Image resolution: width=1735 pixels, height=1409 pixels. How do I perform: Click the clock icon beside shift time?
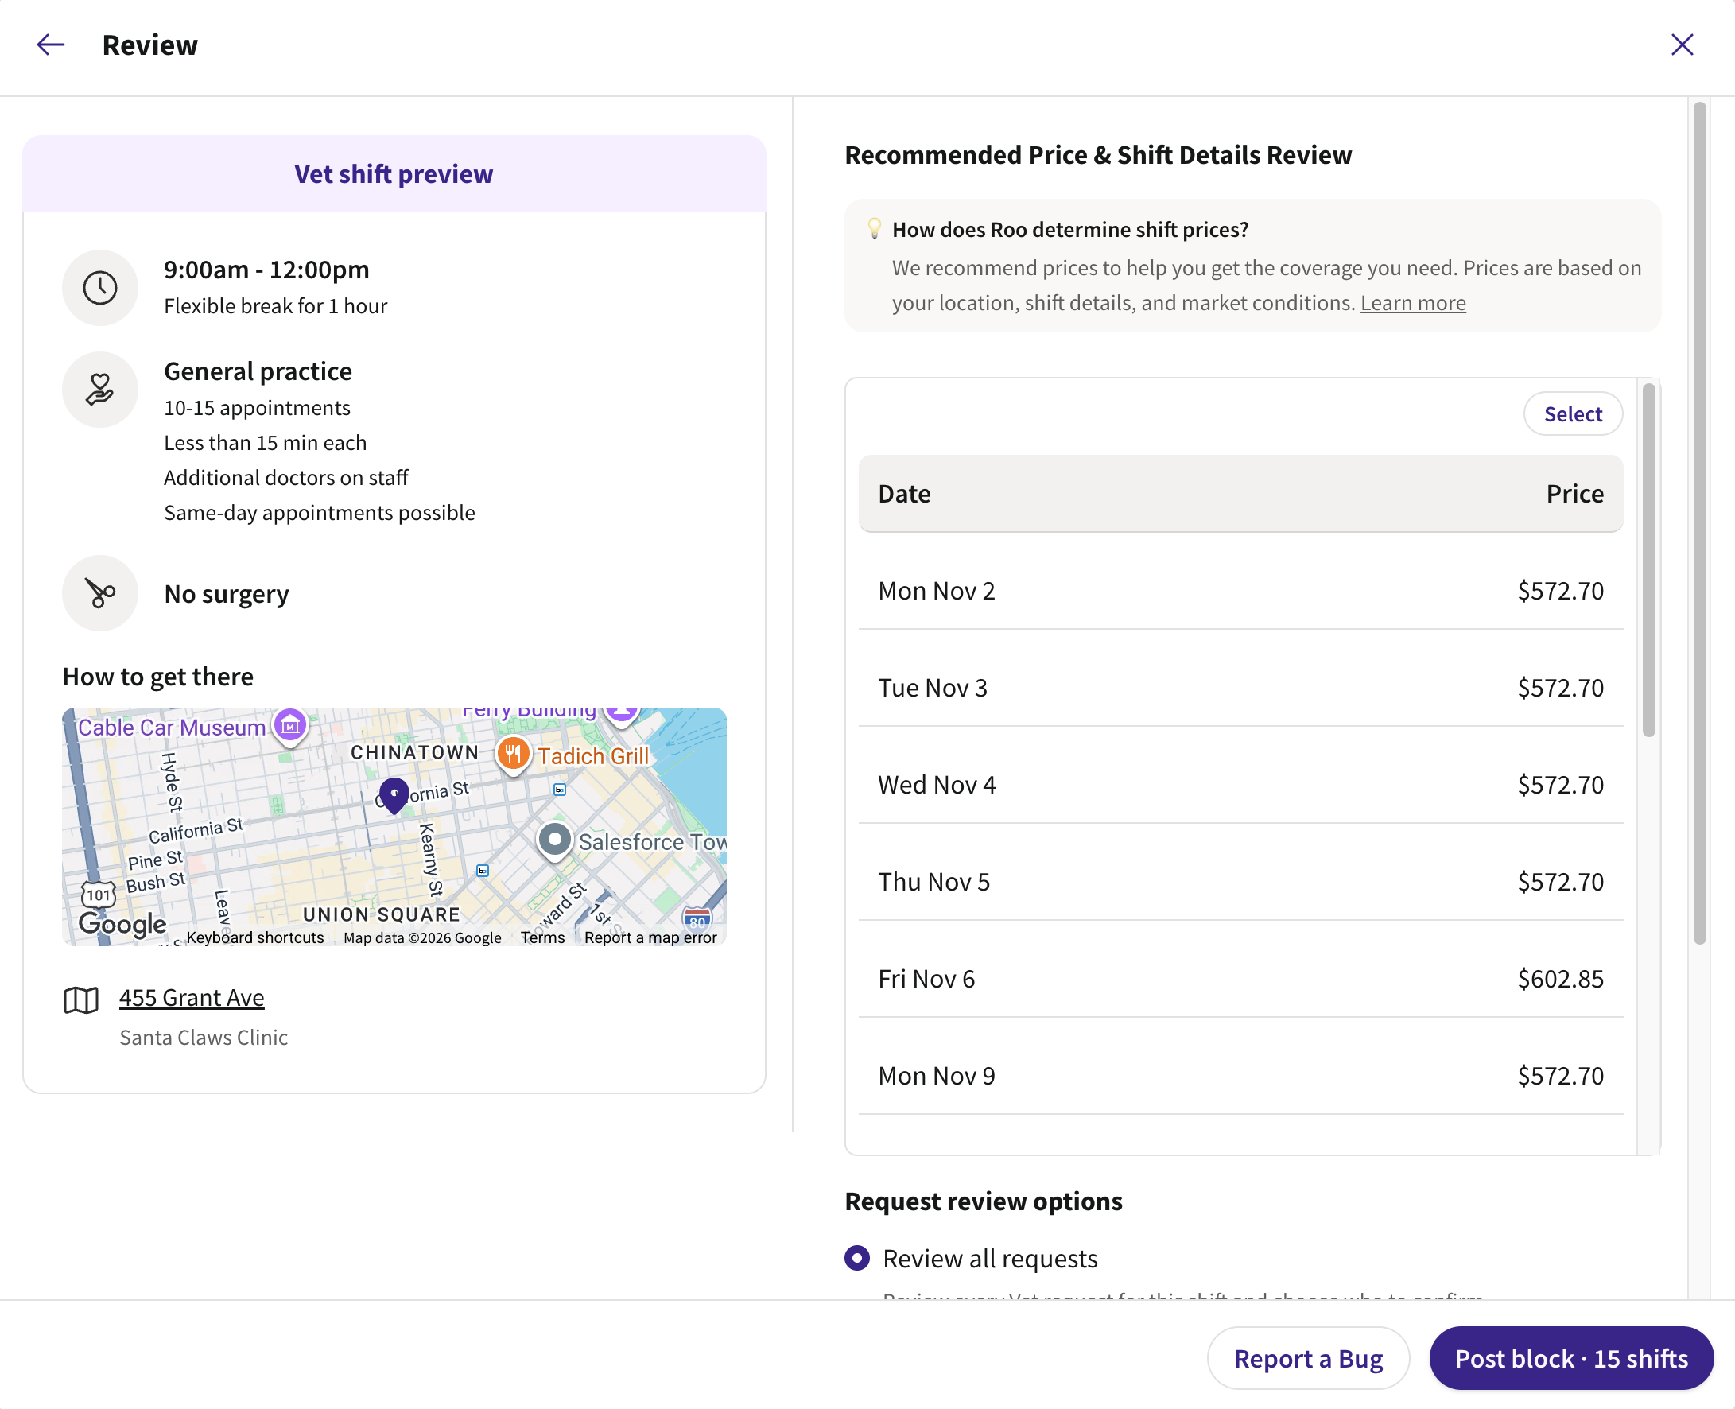point(100,288)
